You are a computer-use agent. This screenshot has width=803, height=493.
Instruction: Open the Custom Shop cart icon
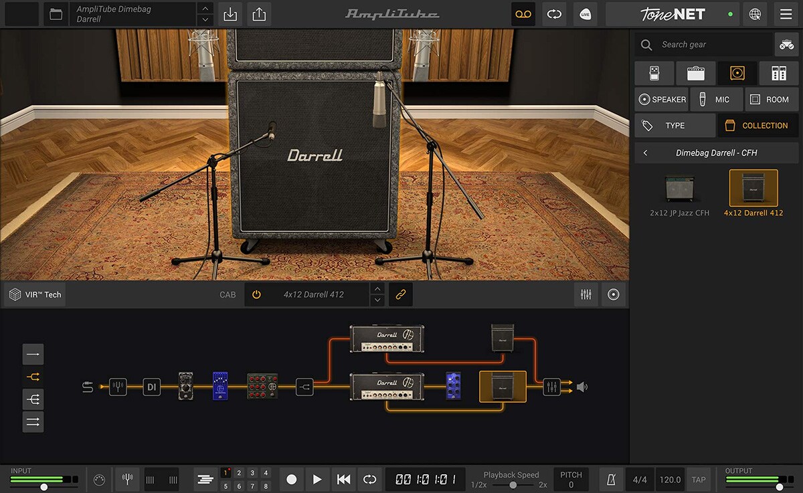coord(786,44)
